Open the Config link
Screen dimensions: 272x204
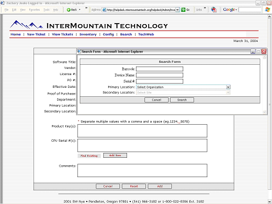click(108, 34)
